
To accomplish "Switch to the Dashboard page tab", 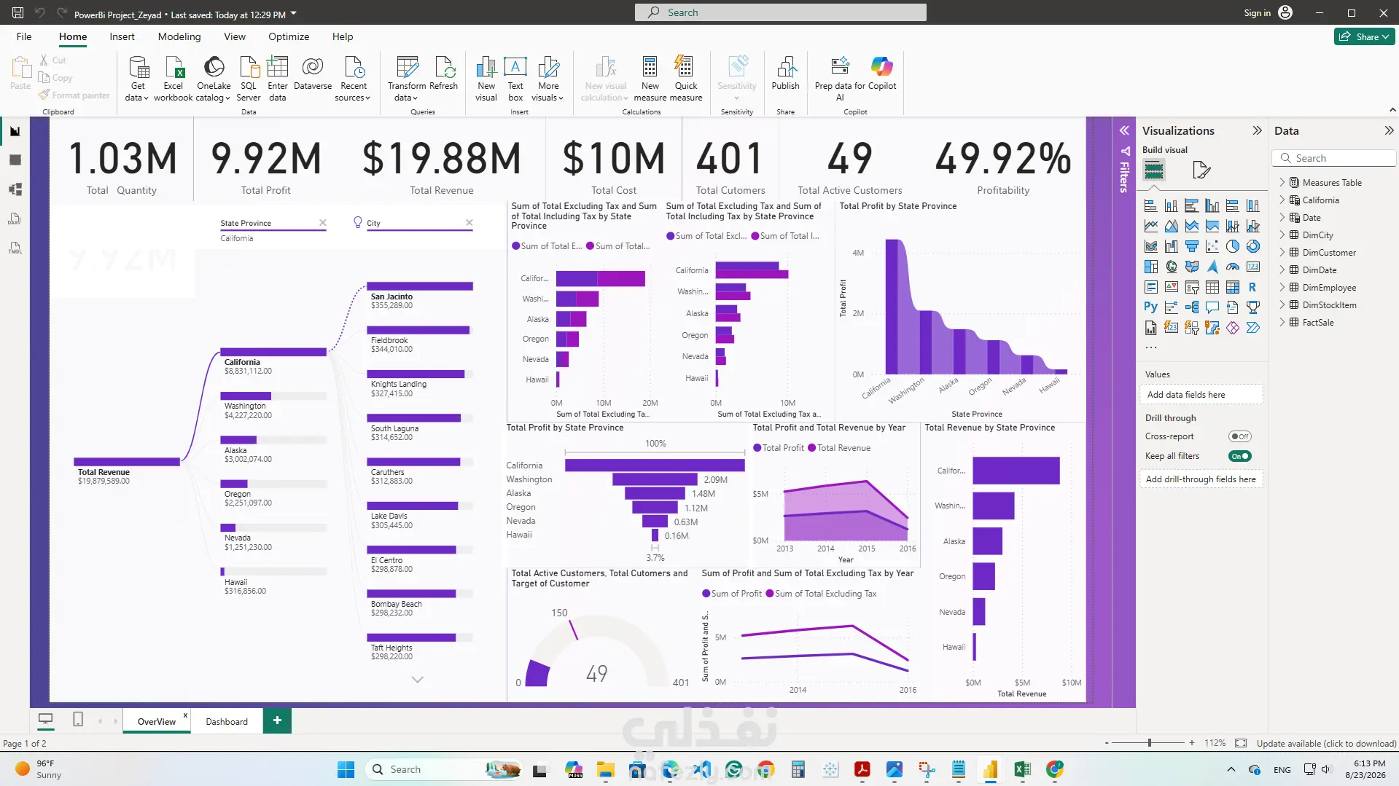I will pyautogui.click(x=227, y=721).
